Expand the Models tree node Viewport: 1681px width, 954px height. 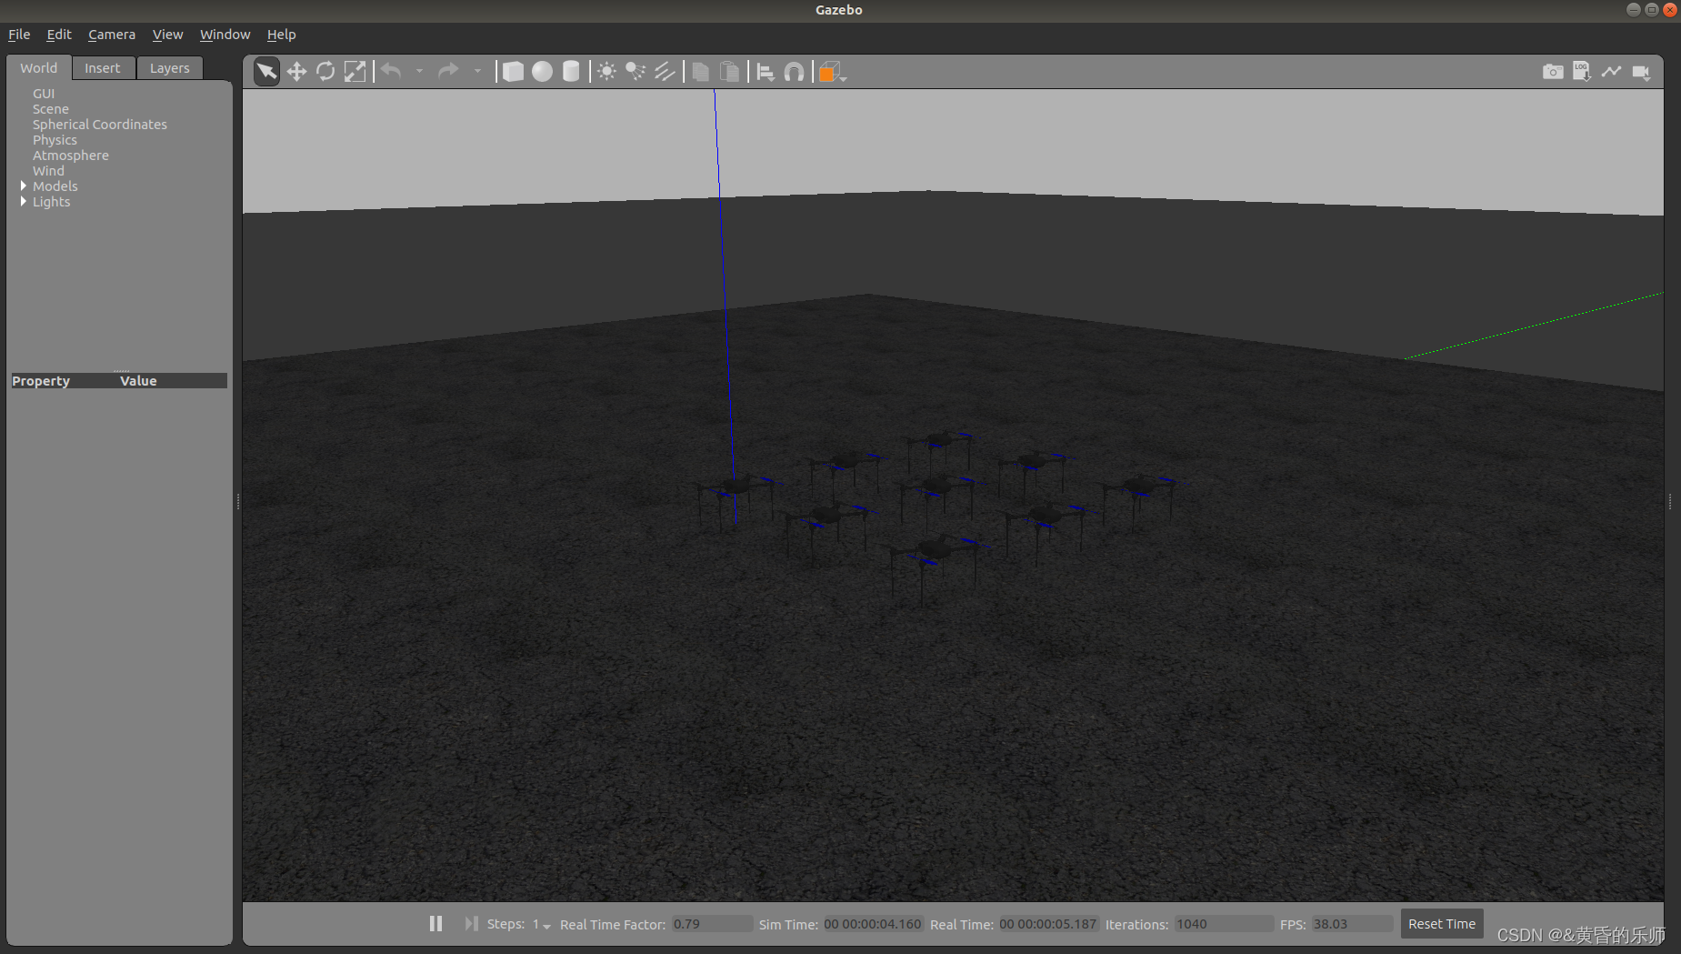pos(24,186)
